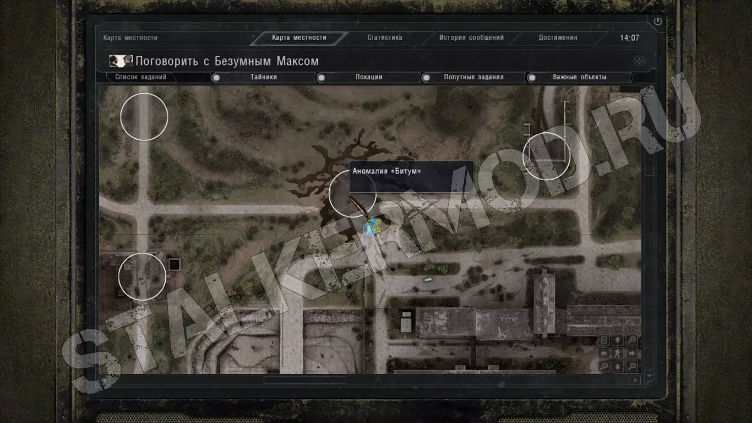Viewport: 752px width, 423px height.
Task: Expand the Список заданий task list
Action: pos(140,77)
